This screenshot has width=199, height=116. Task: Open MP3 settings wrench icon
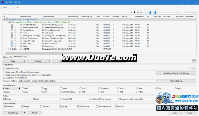click(x=19, y=88)
